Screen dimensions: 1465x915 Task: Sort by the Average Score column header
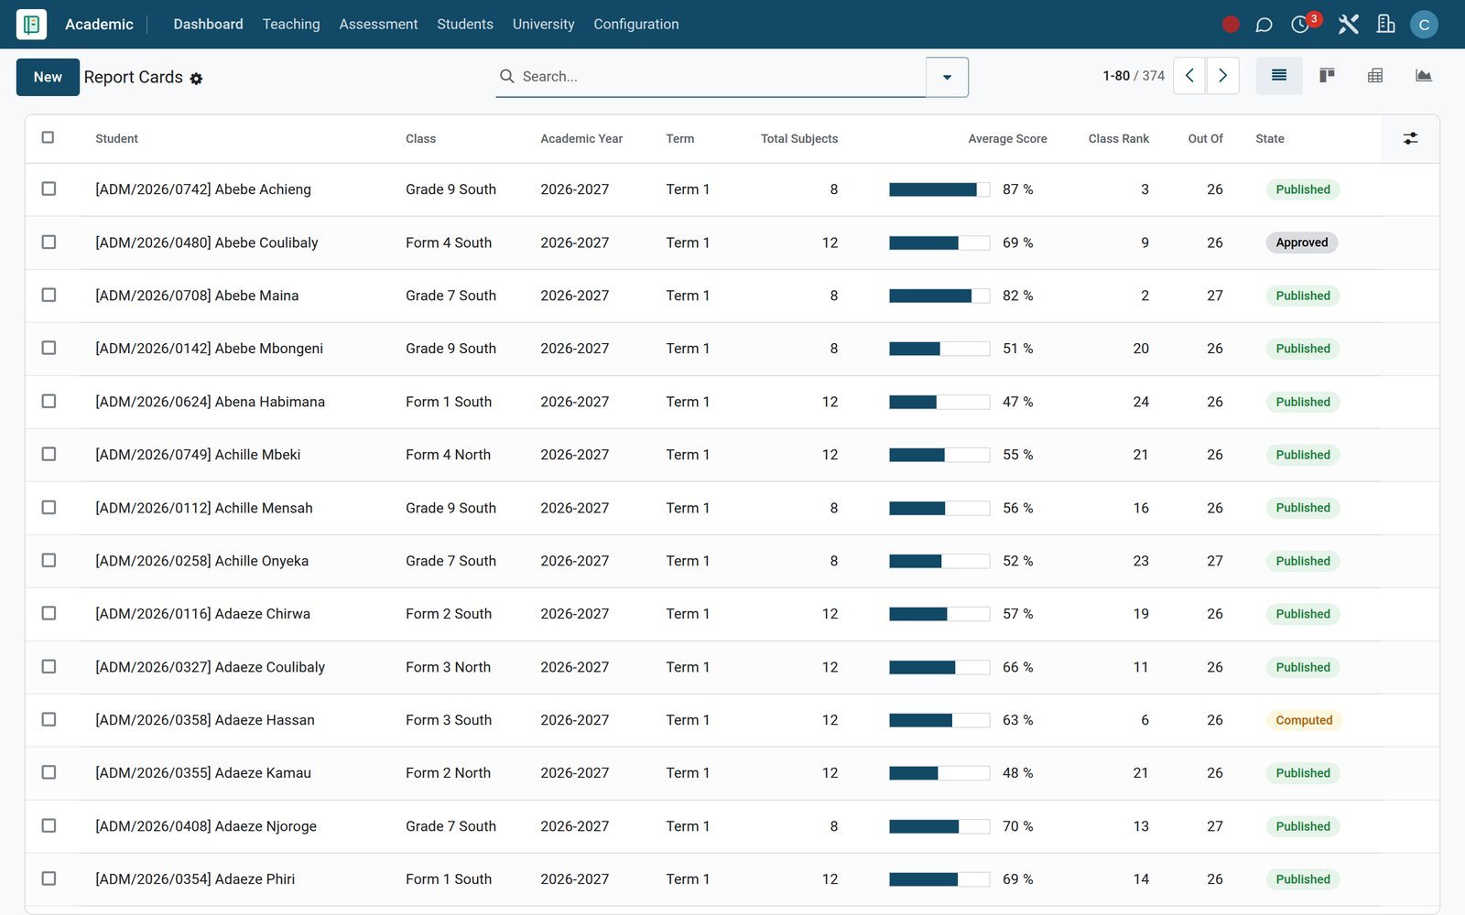click(1007, 139)
